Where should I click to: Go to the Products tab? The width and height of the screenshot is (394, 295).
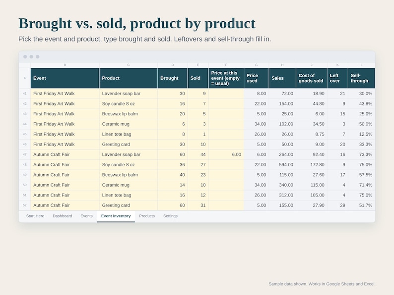pos(147,216)
